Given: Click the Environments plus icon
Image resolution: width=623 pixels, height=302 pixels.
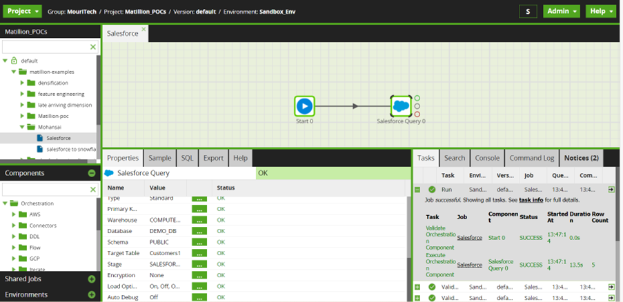Looking at the screenshot, I should [92, 294].
